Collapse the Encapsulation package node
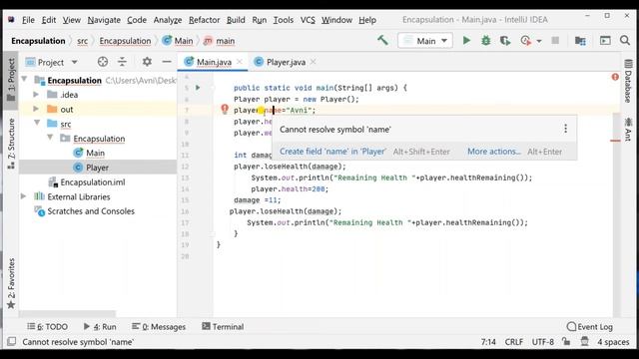Viewport: 639px width, 359px height. coord(50,138)
